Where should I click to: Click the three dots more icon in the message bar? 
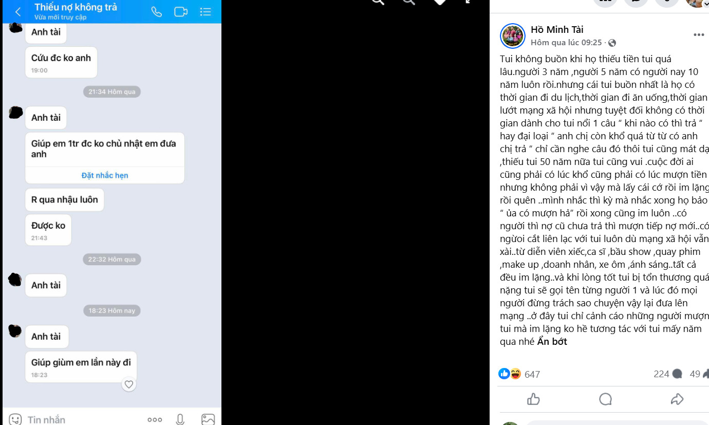coord(155,420)
